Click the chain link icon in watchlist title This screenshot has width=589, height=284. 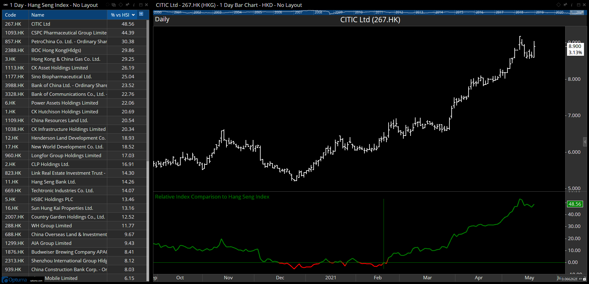5,5
